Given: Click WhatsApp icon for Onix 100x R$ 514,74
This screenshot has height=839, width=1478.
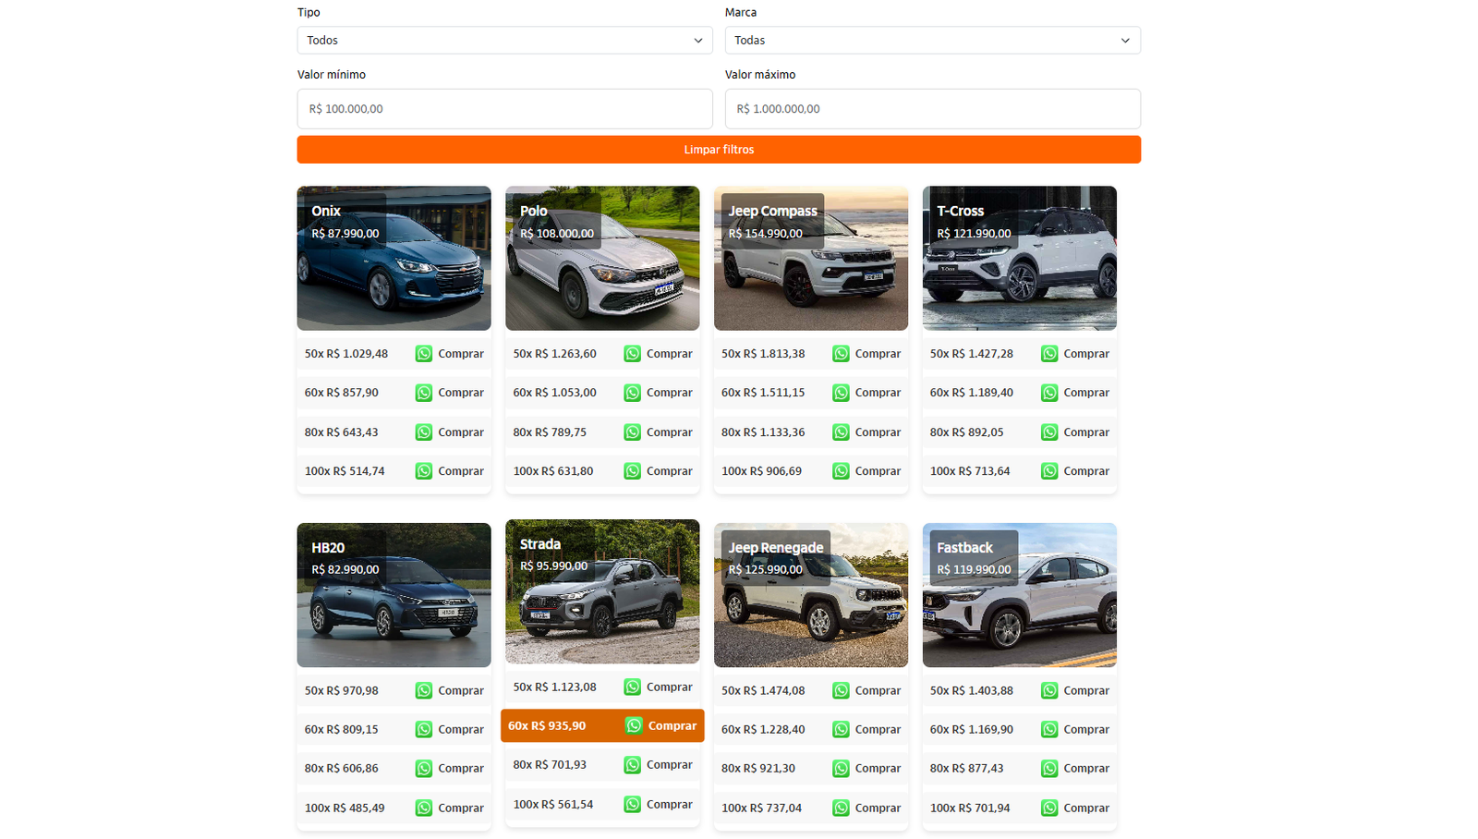Looking at the screenshot, I should click(x=424, y=471).
